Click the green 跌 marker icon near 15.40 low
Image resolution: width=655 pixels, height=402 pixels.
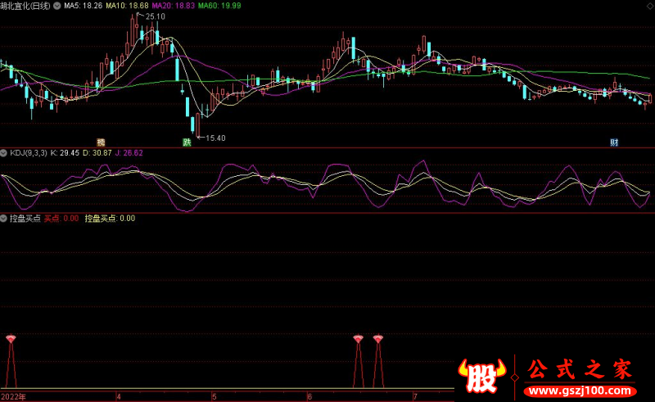(x=187, y=142)
